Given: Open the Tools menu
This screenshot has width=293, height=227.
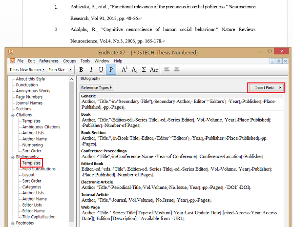Looking at the screenshot, I should coord(85,61).
